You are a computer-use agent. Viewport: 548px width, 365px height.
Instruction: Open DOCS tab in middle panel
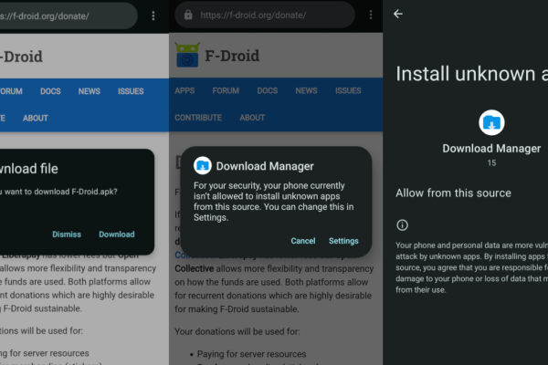[x=268, y=91]
